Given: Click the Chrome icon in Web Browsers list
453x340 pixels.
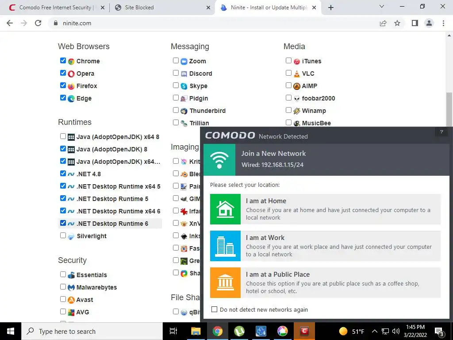Looking at the screenshot, I should [71, 61].
